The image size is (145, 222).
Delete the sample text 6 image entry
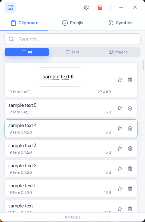click(x=130, y=80)
